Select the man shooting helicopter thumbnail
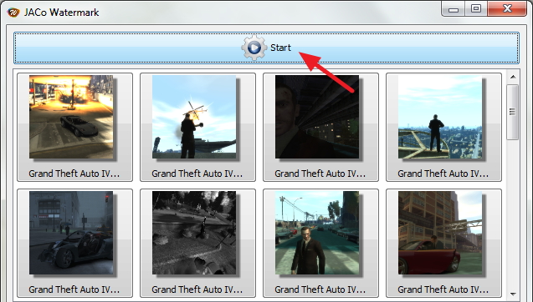The width and height of the screenshot is (533, 302). pyautogui.click(x=197, y=127)
